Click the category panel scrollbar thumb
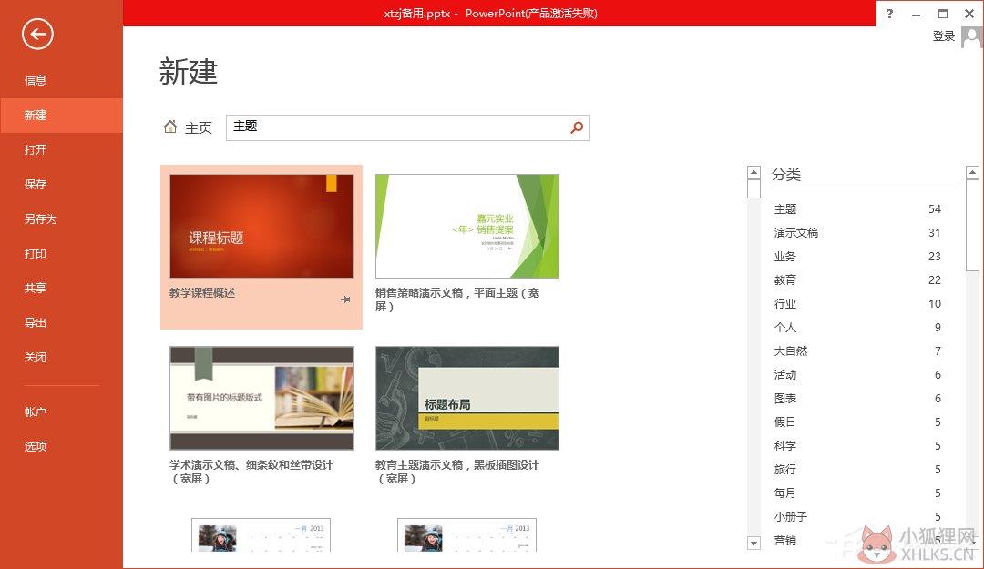The width and height of the screenshot is (984, 569). pos(972,225)
